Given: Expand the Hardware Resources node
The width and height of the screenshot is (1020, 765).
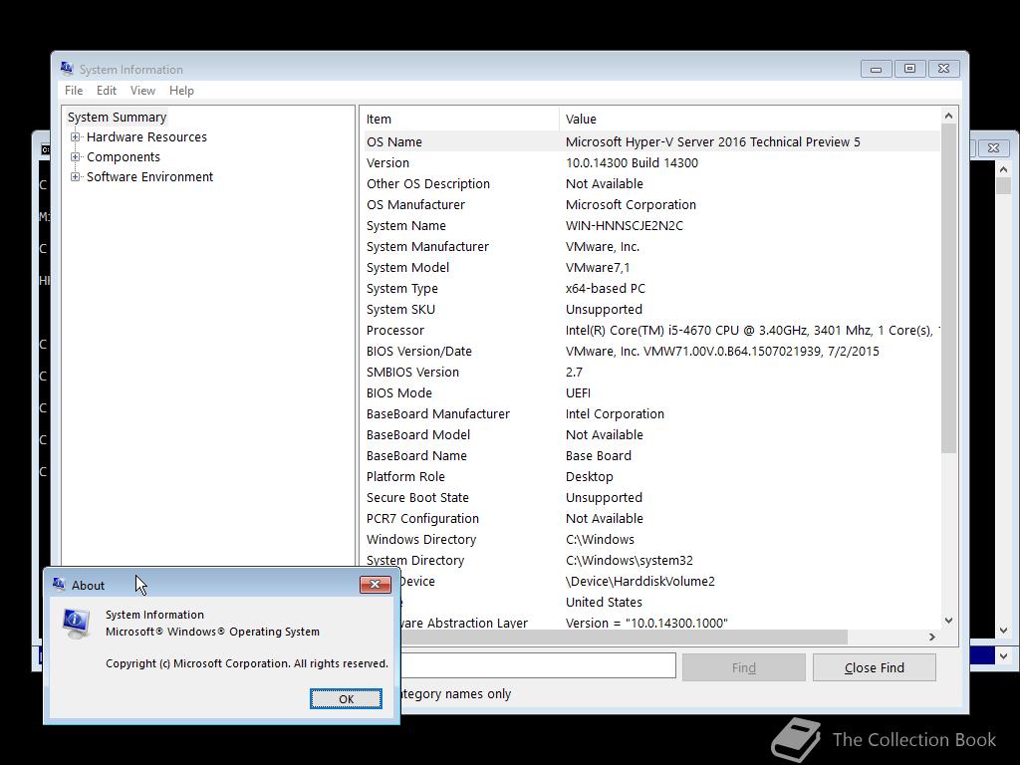Looking at the screenshot, I should (76, 137).
